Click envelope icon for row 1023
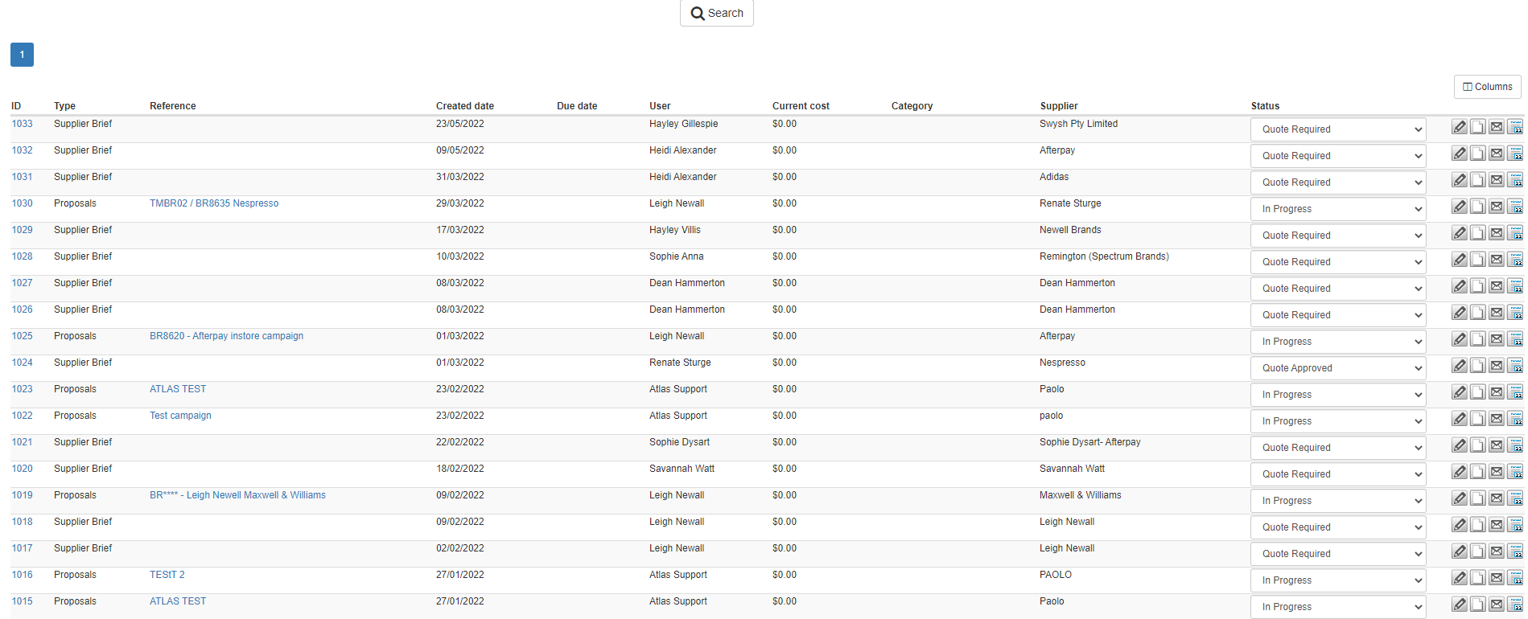Image resolution: width=1528 pixels, height=619 pixels. (x=1497, y=391)
